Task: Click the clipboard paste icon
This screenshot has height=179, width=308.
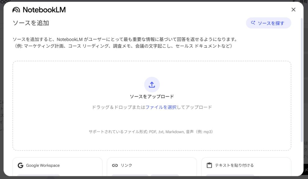Action: [209, 165]
